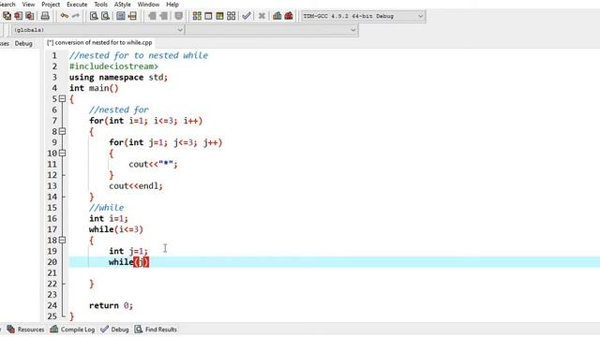The width and height of the screenshot is (600, 337).
Task: Open the Resources bottom panel tab
Action: point(25,329)
